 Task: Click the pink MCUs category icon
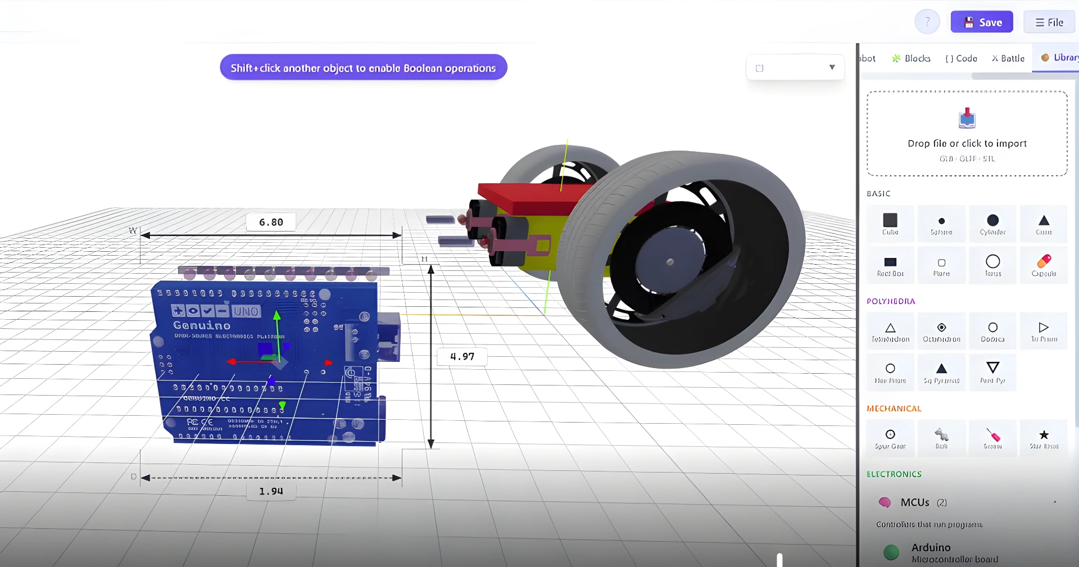[x=885, y=502]
